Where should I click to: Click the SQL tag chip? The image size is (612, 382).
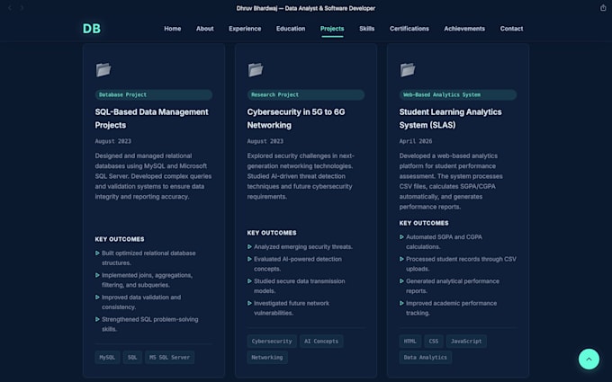132,358
